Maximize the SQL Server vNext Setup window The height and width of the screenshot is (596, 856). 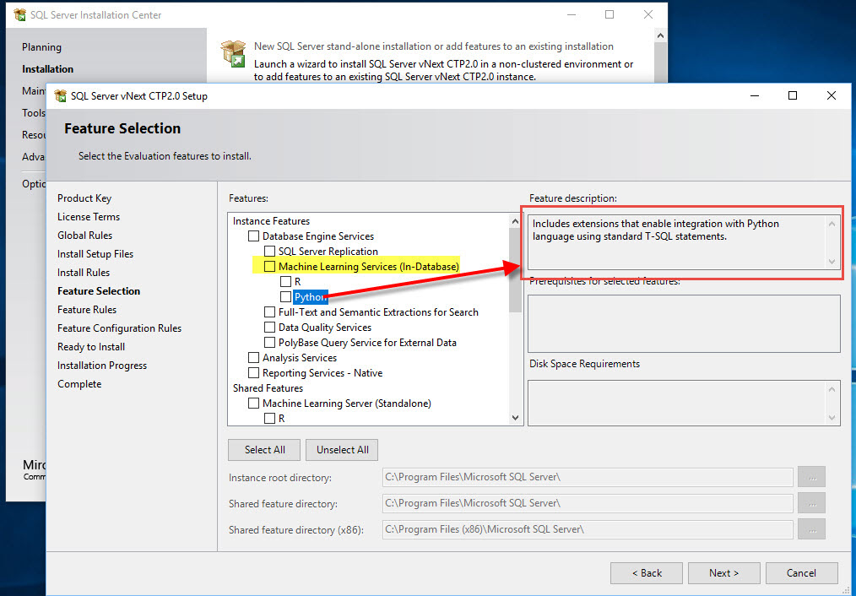pos(793,96)
